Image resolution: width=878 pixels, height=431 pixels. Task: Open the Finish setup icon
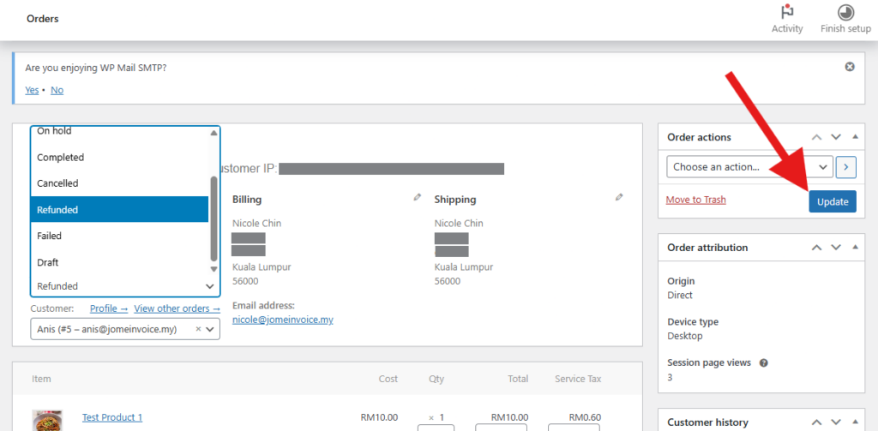pyautogui.click(x=845, y=12)
